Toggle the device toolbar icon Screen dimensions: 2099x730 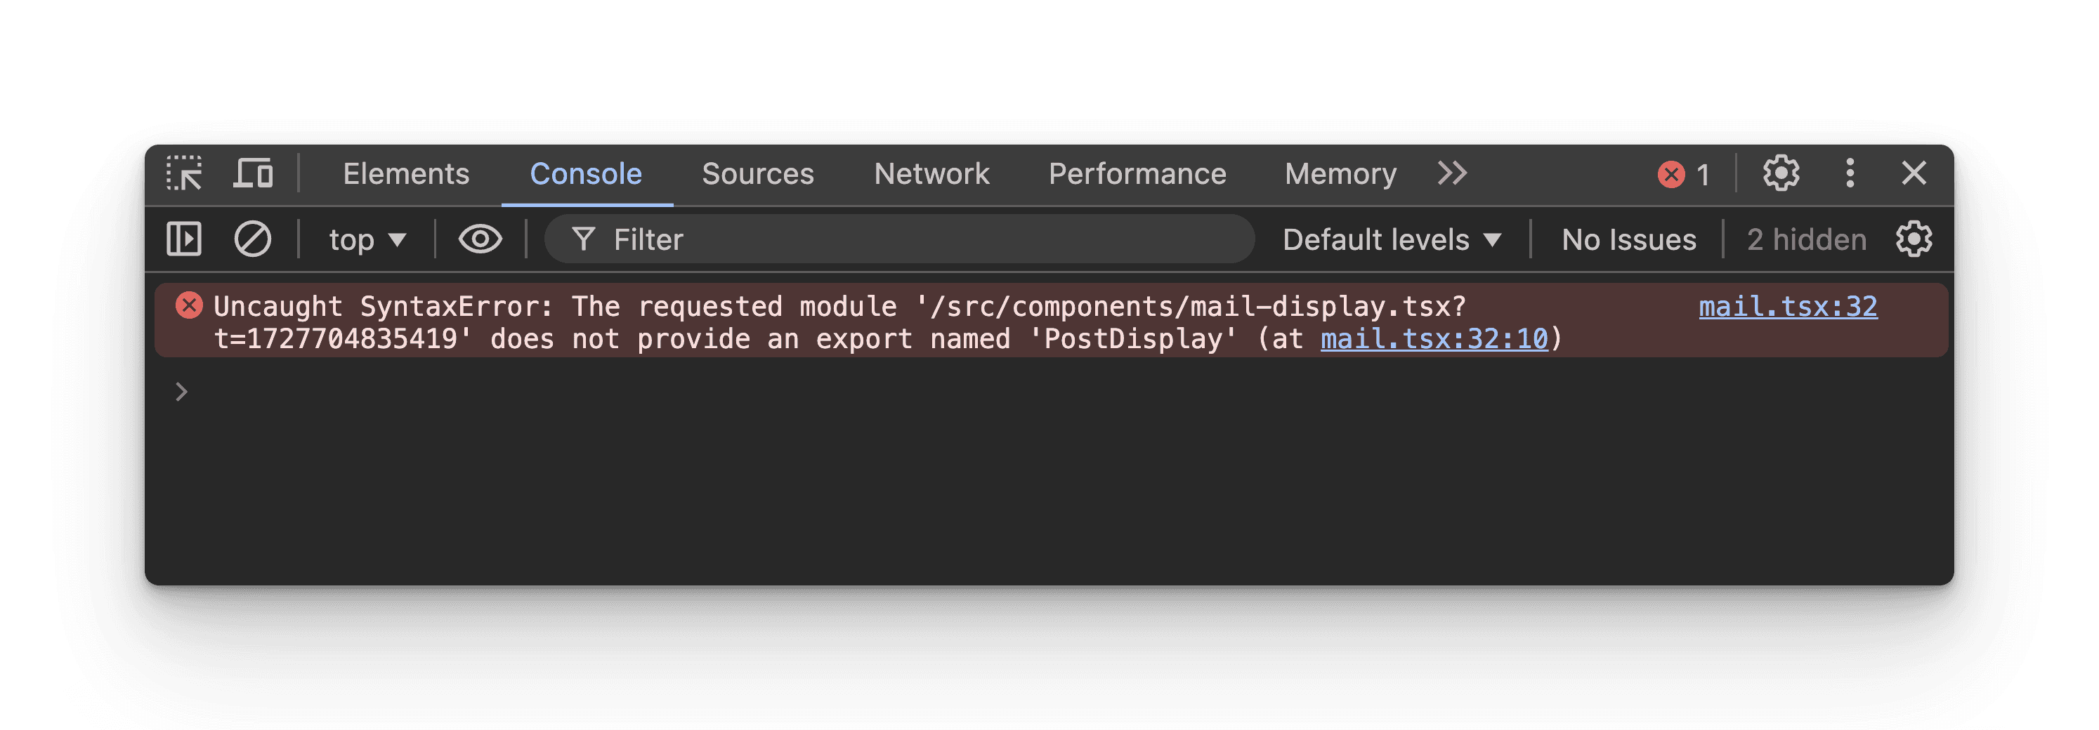pyautogui.click(x=254, y=173)
